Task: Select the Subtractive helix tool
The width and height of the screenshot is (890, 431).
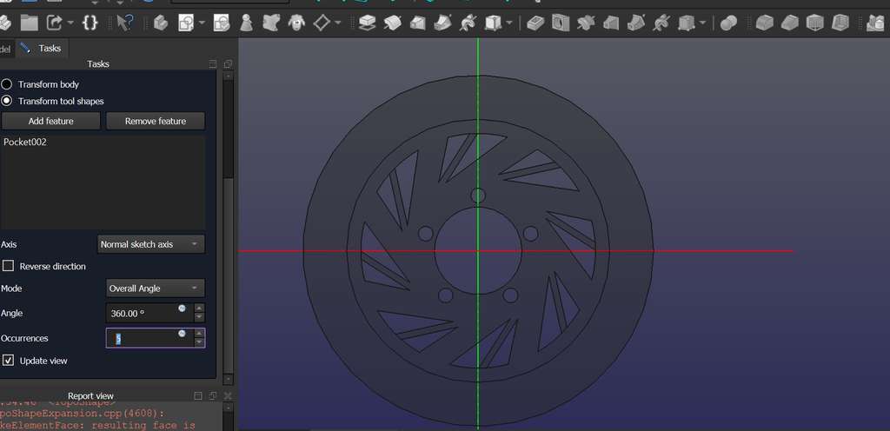Action: tap(661, 23)
